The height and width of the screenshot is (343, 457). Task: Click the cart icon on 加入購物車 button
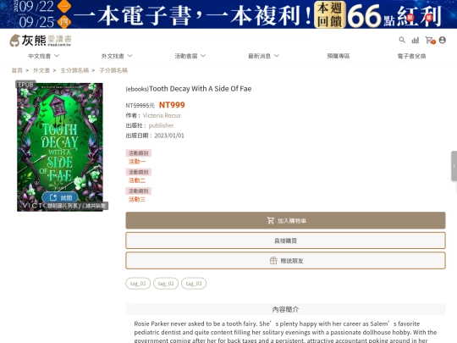pos(271,220)
